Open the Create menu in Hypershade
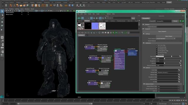Screen dimensions: 188x105 tap(89, 14)
